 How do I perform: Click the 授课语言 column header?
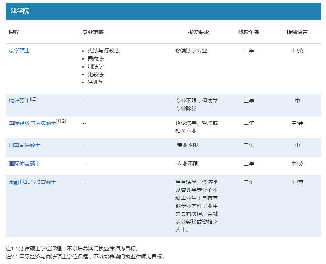297,32
